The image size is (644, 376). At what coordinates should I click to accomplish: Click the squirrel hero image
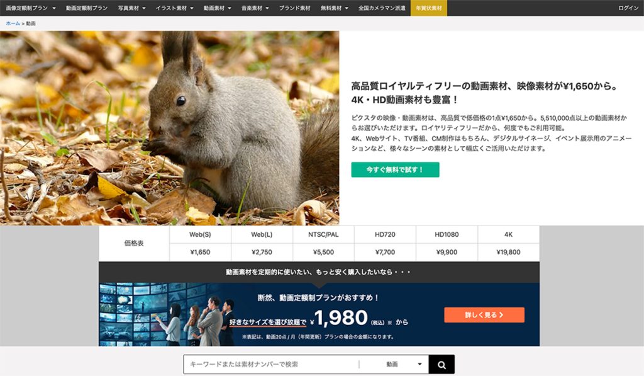[x=170, y=128]
